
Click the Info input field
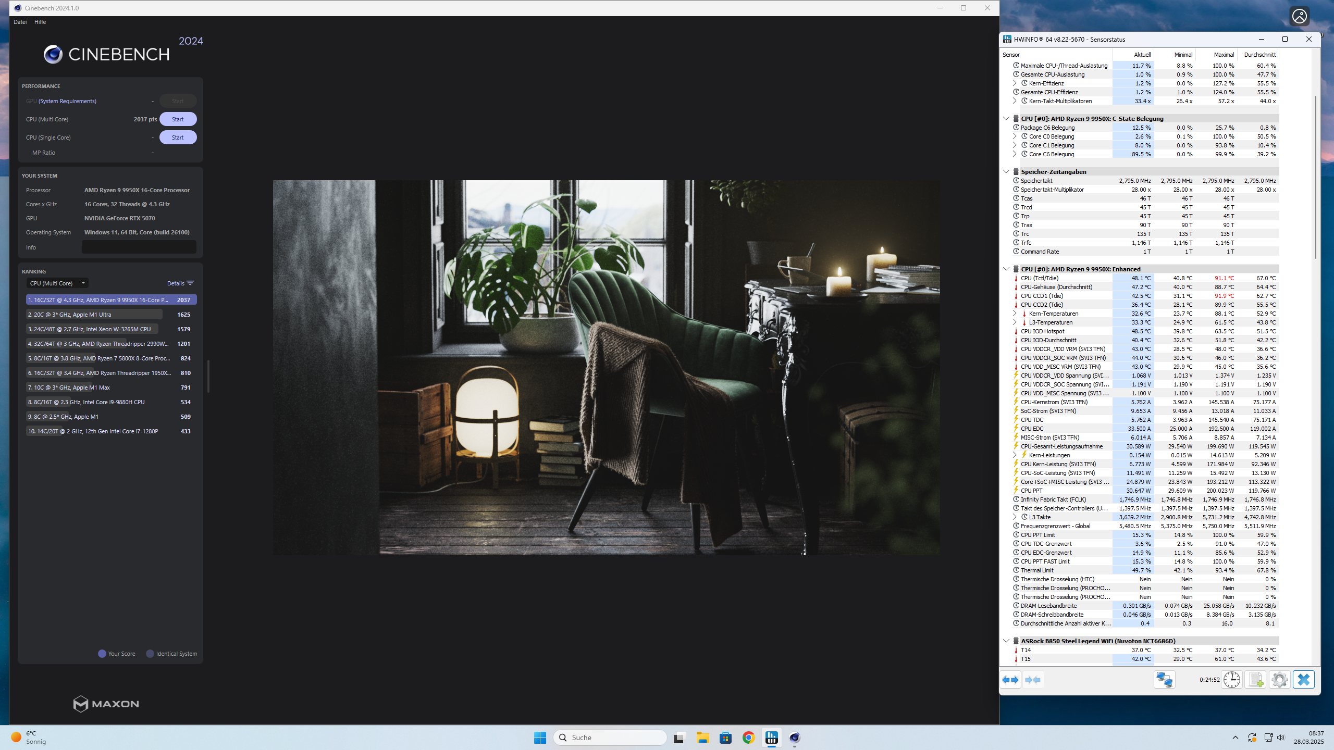coord(139,247)
